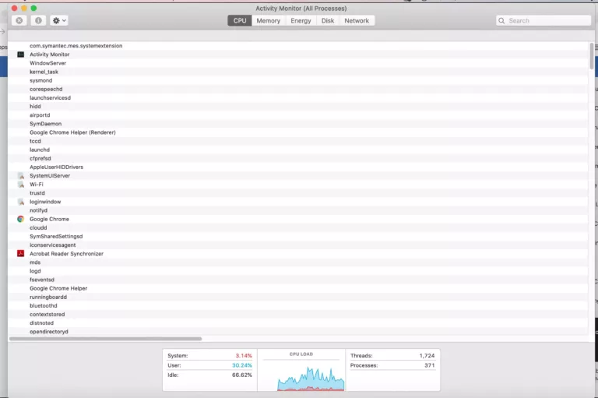Select the AppleUserHIDDrivers process
Screen dimensions: 598x398
(56, 167)
